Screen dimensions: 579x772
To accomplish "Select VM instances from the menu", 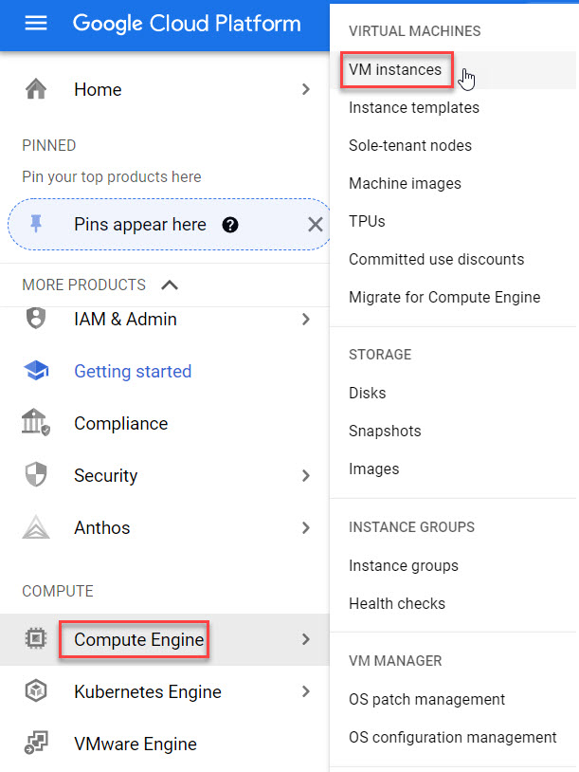I will coord(396,69).
